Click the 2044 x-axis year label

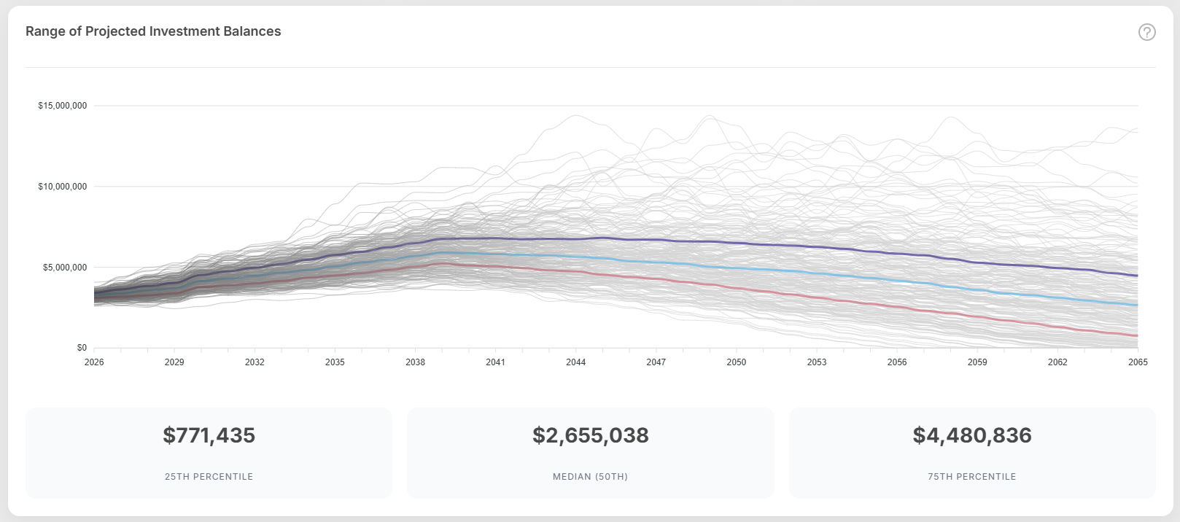click(575, 362)
